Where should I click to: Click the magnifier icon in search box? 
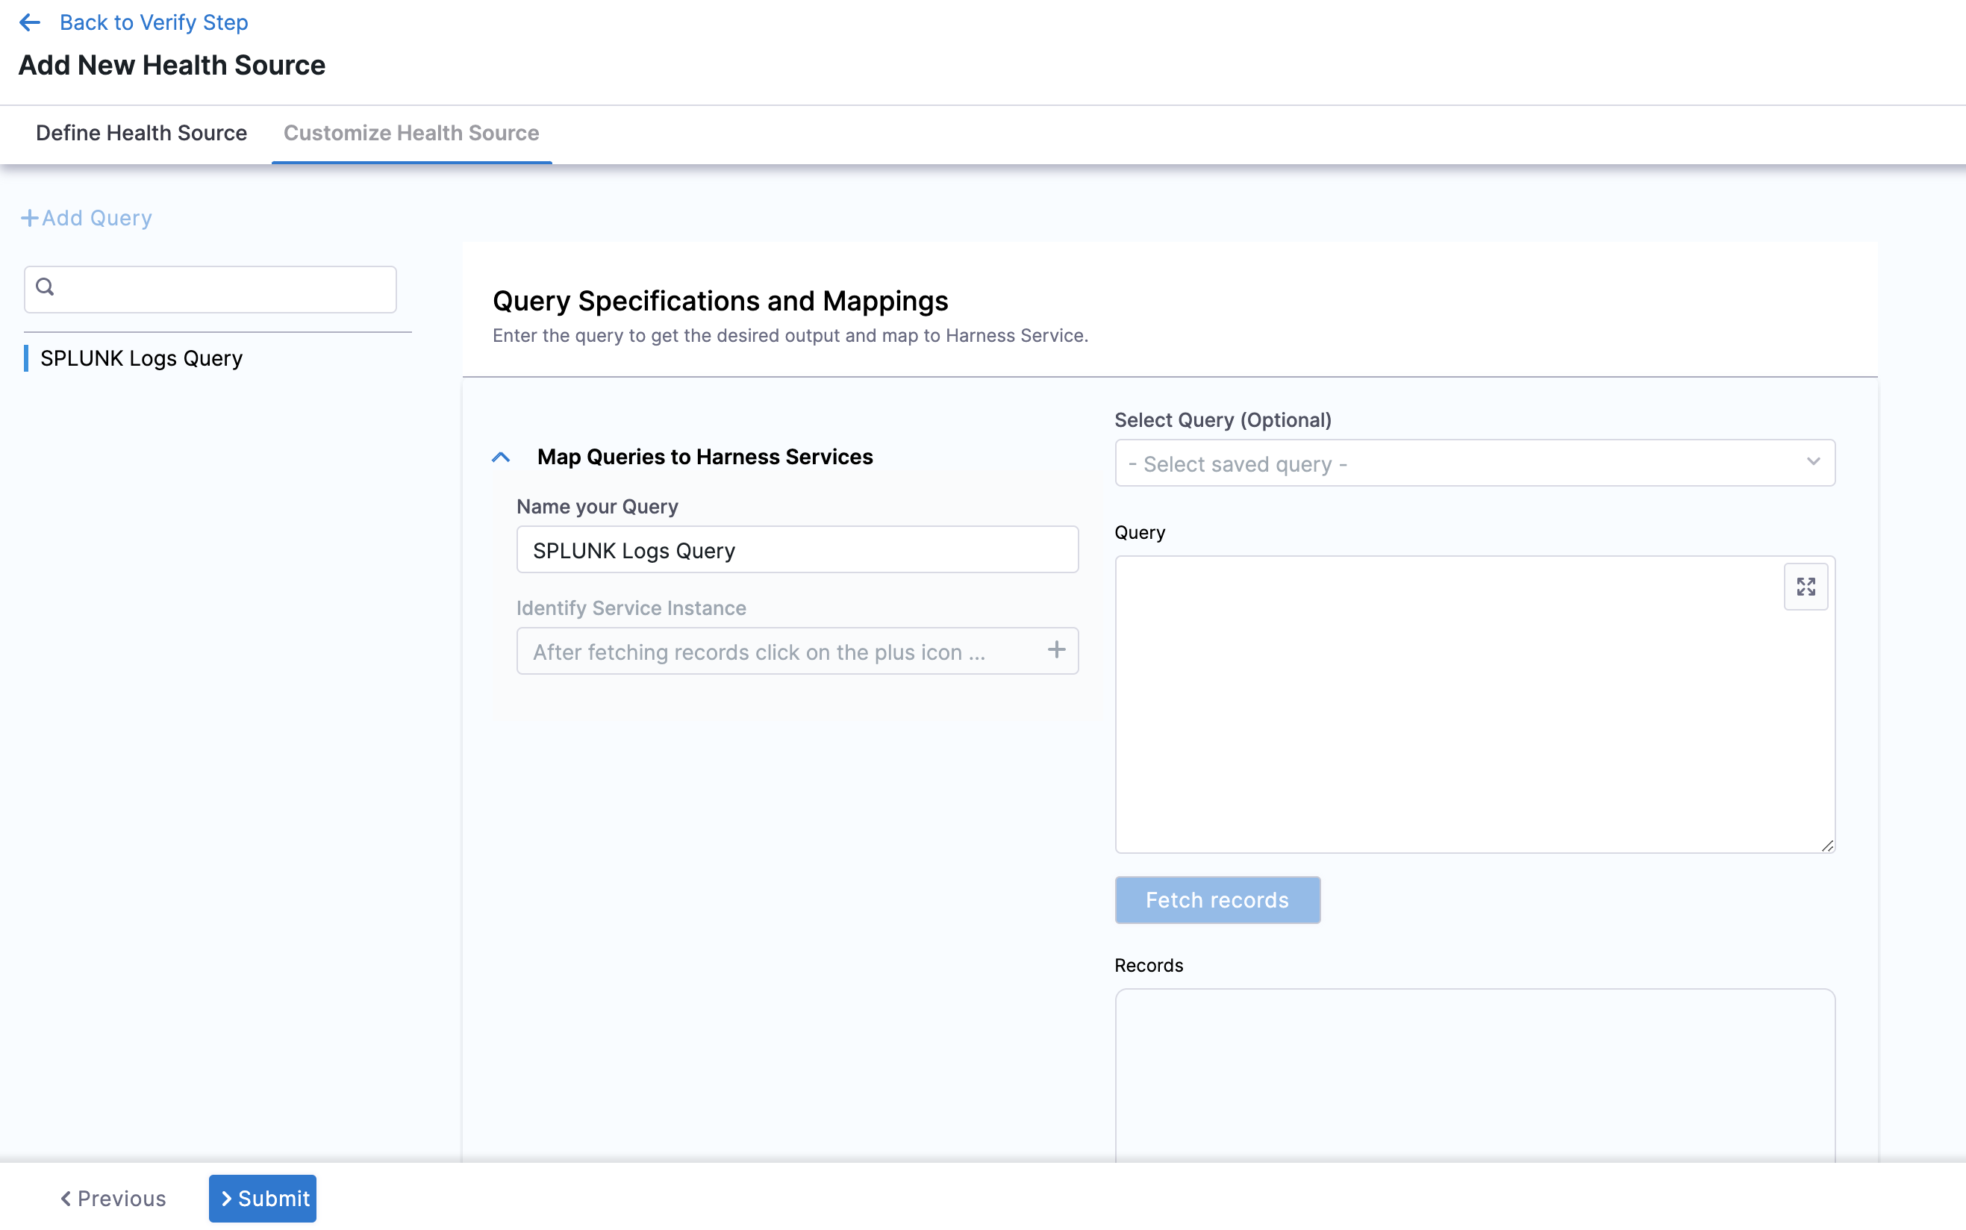click(x=46, y=287)
